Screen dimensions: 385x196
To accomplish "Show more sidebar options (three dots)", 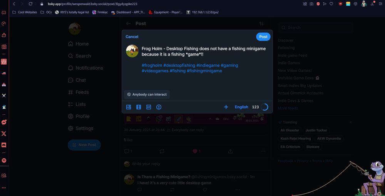I will click(x=4, y=188).
